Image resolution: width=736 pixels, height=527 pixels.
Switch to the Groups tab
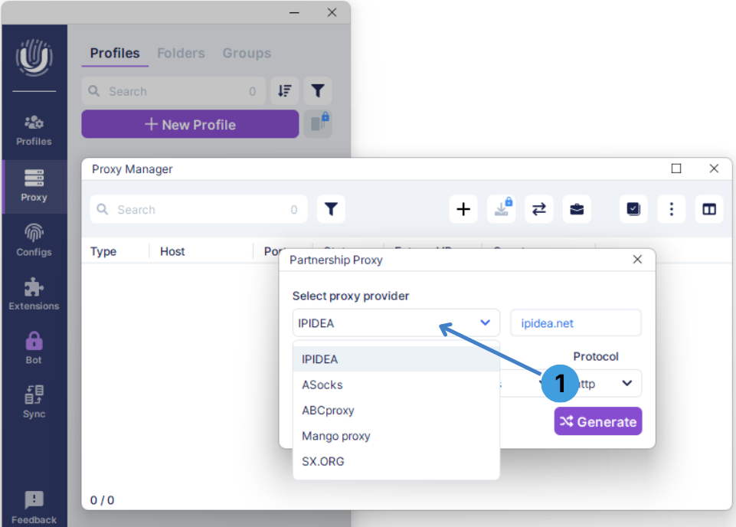247,53
